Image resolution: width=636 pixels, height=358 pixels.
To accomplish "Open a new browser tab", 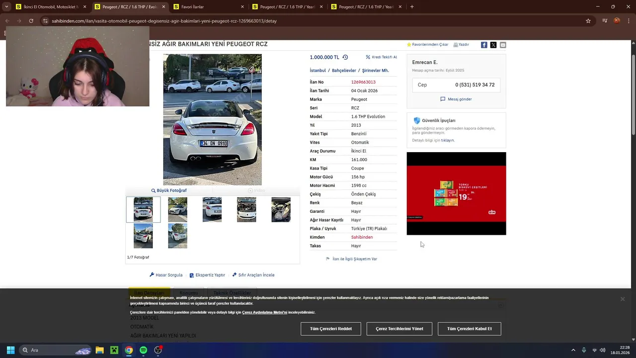I will [x=412, y=7].
